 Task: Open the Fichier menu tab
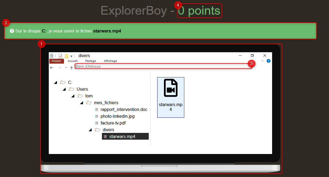coord(56,61)
